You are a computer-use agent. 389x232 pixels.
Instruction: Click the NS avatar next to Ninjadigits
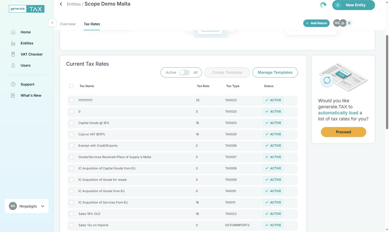tap(13, 206)
